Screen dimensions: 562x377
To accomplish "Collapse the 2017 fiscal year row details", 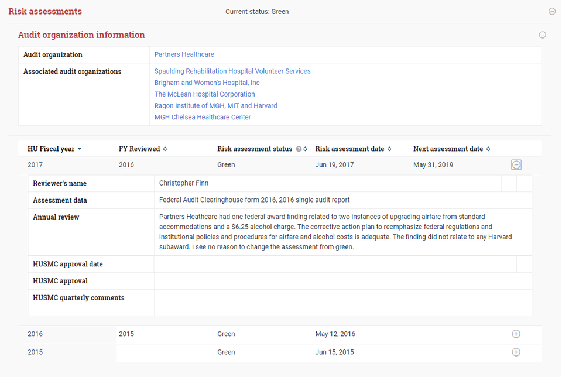I will [x=516, y=165].
